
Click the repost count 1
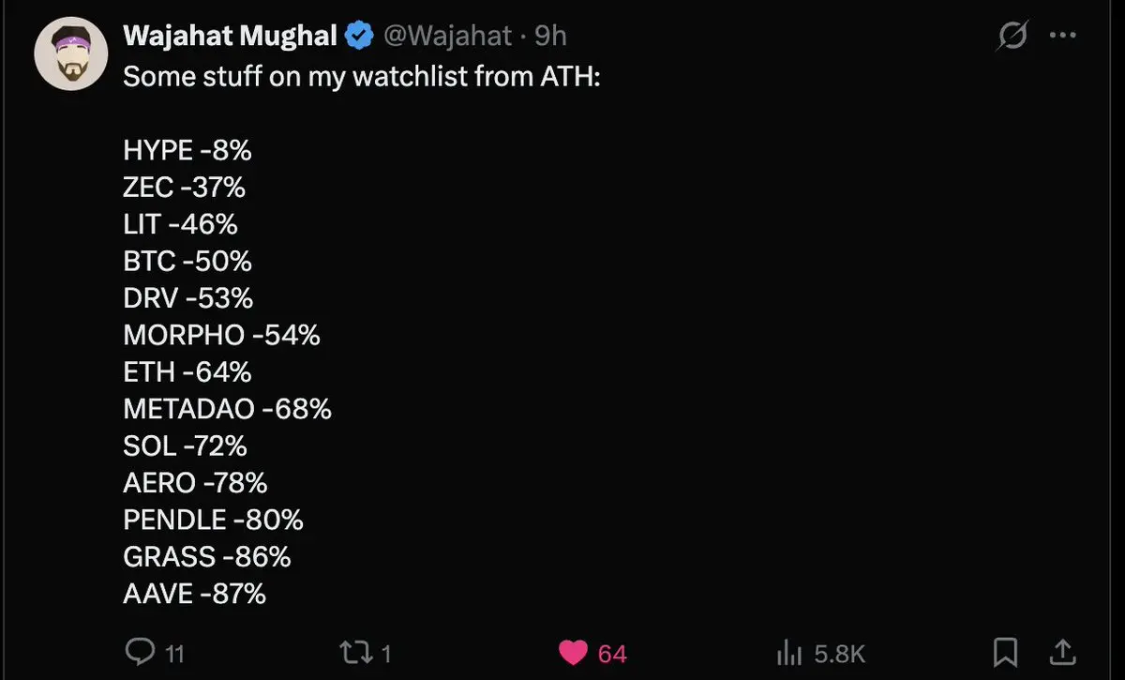pyautogui.click(x=386, y=653)
